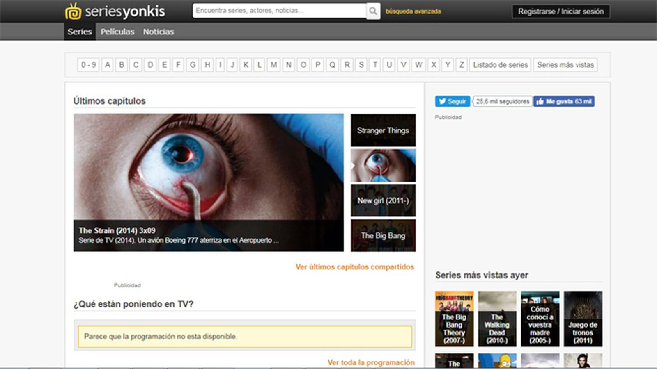Click Registrarse / Iniciar sesión
The height and width of the screenshot is (369, 657).
point(561,11)
